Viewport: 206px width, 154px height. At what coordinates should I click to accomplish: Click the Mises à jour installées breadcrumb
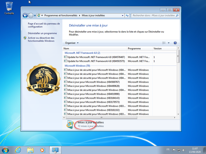tap(93, 16)
